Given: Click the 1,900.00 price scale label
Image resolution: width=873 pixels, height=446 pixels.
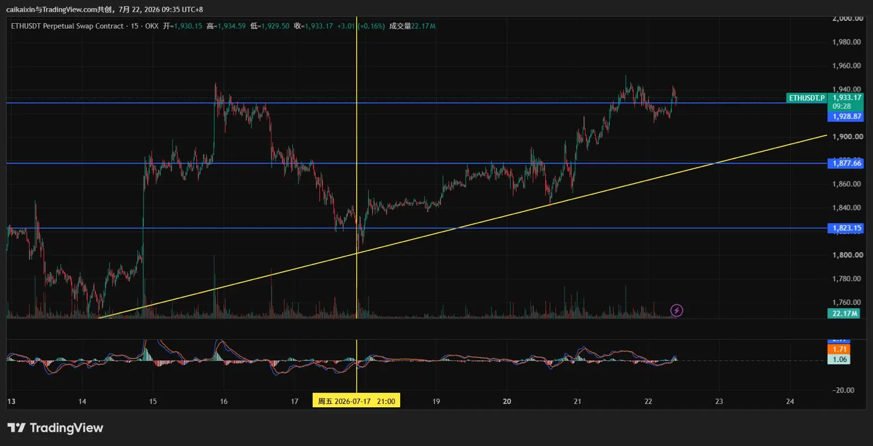Looking at the screenshot, I should pyautogui.click(x=847, y=137).
